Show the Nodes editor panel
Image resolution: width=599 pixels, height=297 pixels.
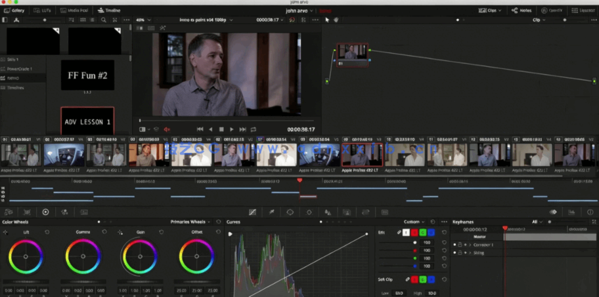tap(521, 10)
